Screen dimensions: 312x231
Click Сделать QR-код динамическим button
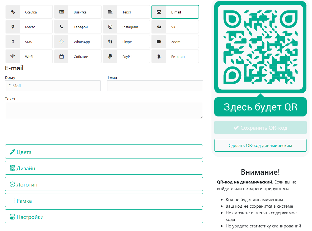point(260,145)
